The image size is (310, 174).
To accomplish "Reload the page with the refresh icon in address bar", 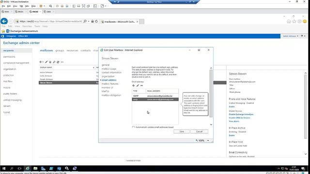I will (x=96, y=21).
